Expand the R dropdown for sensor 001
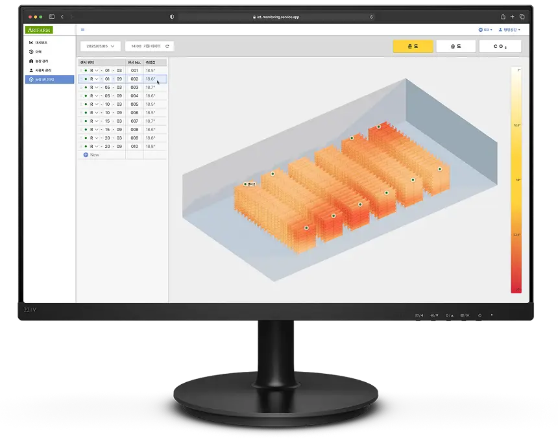 click(94, 70)
